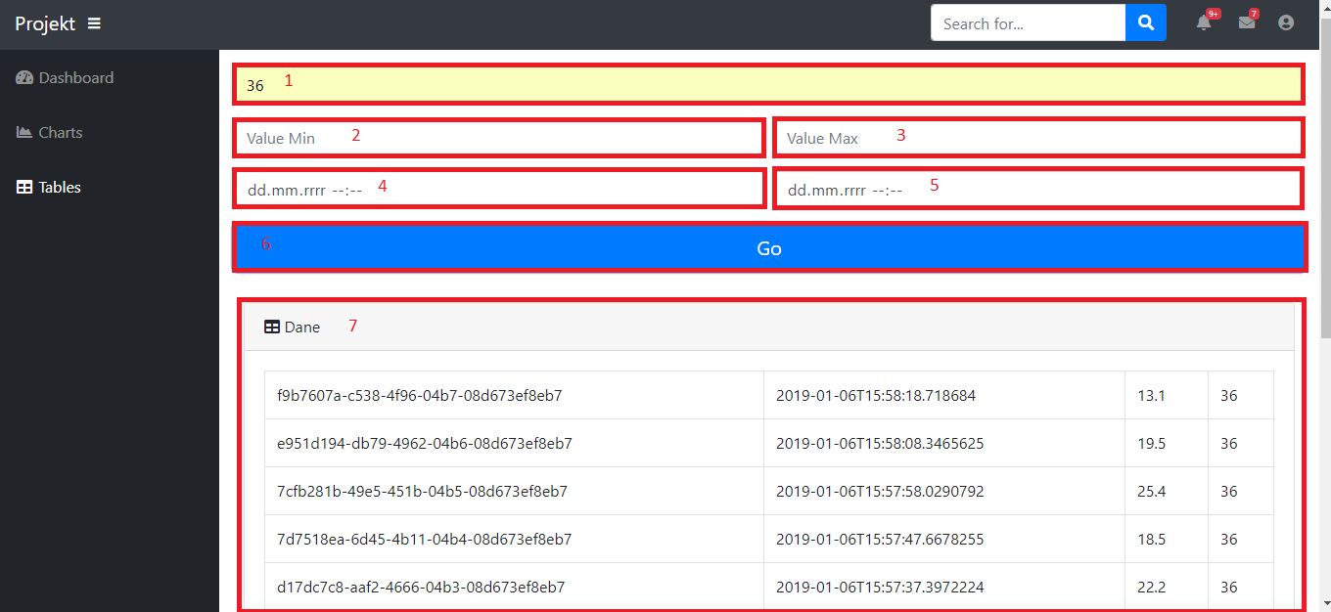1331x612 pixels.
Task: Click the Charts area-chart icon
Action: (x=24, y=133)
